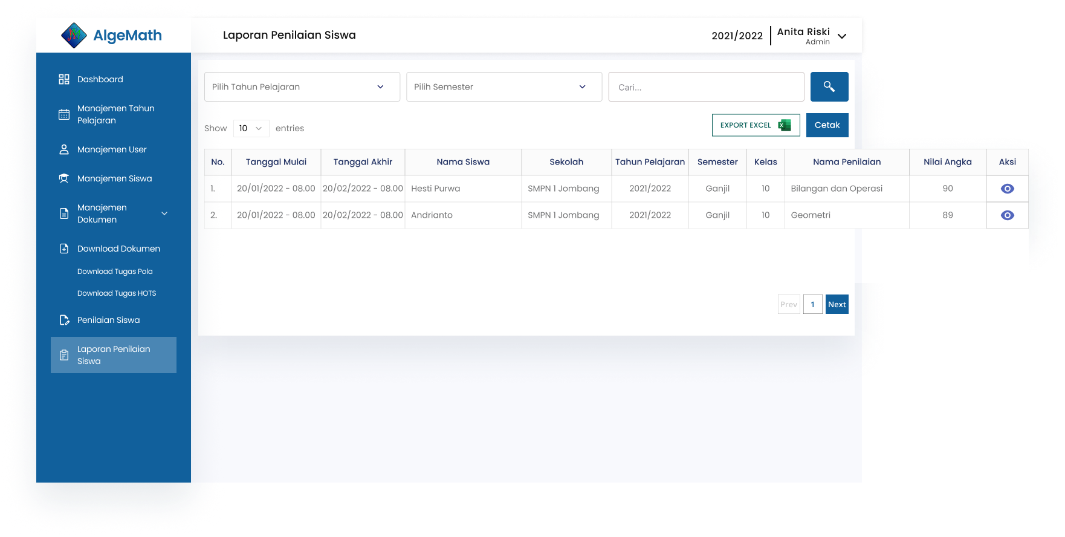Click Andrianto student name
This screenshot has height=537, width=1065.
pyautogui.click(x=432, y=215)
